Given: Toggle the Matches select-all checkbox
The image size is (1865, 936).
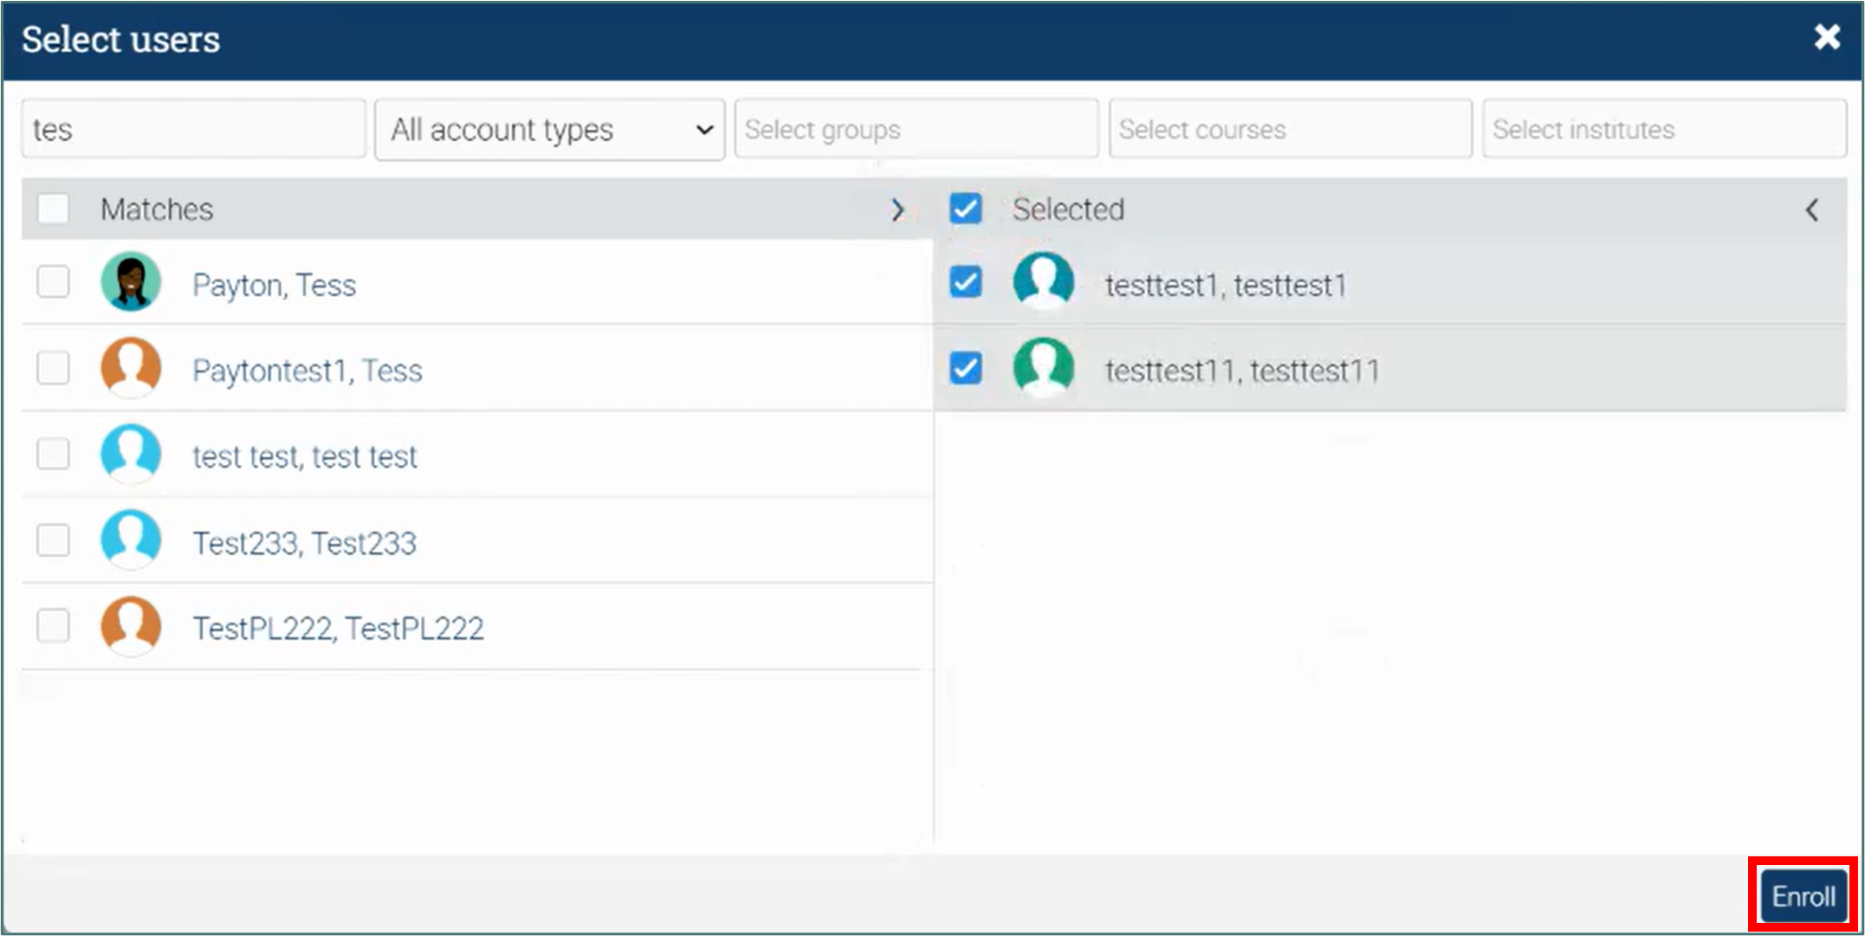Looking at the screenshot, I should tap(54, 209).
